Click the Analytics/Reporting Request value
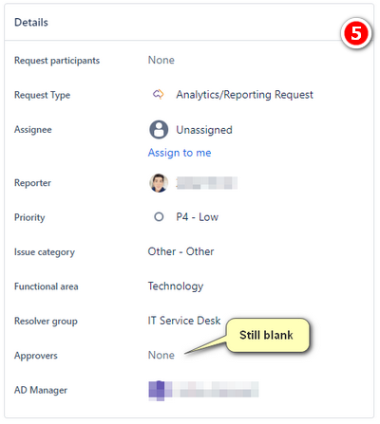Viewport: 380px width, 424px height. point(244,95)
